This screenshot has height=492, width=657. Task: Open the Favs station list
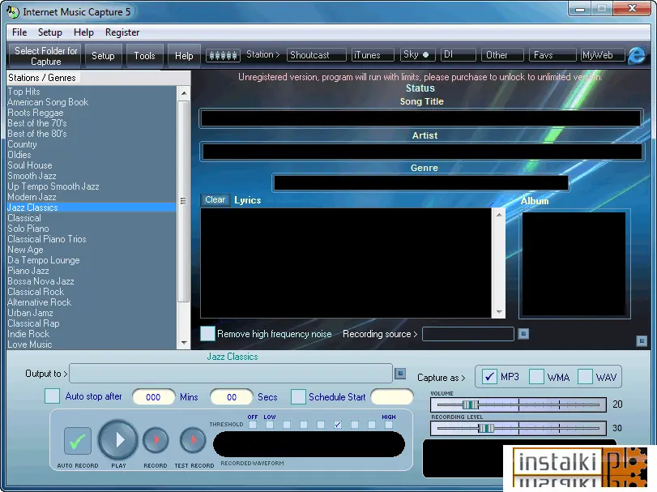tap(552, 55)
